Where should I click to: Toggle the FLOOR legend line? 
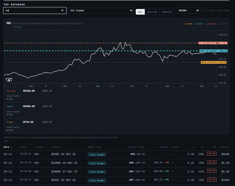188,24
